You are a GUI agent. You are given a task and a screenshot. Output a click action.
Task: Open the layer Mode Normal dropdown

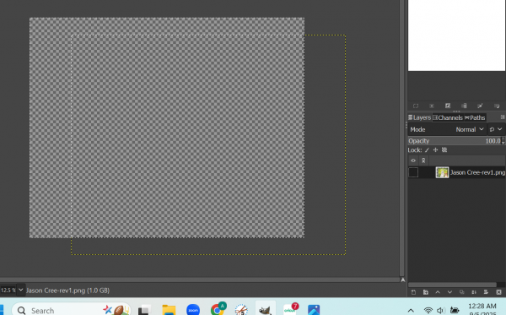[469, 129]
